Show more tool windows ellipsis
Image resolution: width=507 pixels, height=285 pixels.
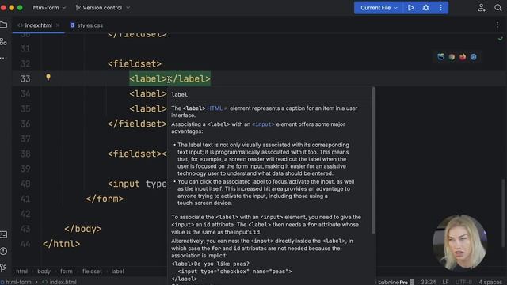pyautogui.click(x=3, y=58)
